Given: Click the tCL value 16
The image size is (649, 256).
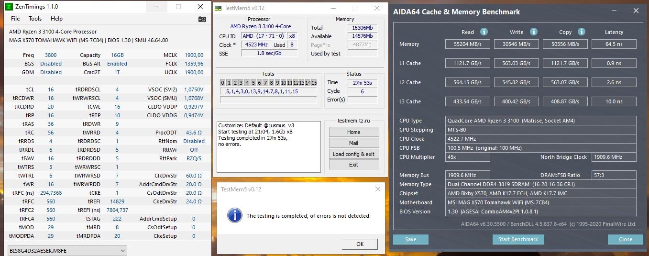Looking at the screenshot, I should coord(51,89).
